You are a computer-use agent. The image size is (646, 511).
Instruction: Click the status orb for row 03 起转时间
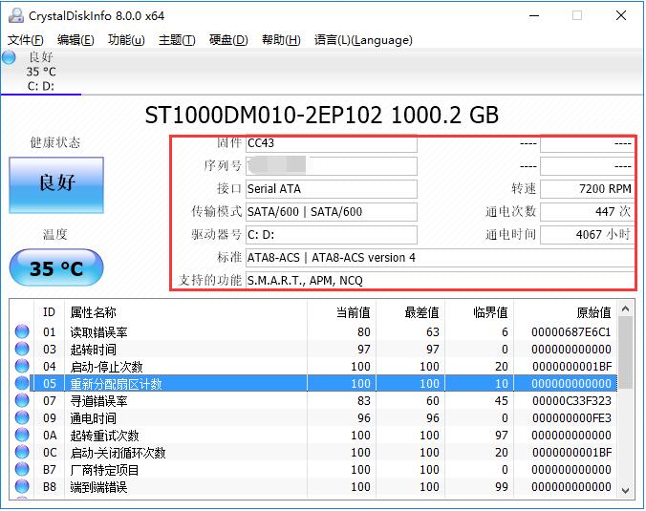point(22,350)
